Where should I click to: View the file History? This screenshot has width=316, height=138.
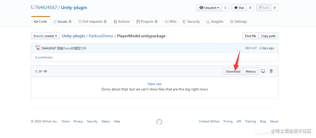click(x=251, y=71)
